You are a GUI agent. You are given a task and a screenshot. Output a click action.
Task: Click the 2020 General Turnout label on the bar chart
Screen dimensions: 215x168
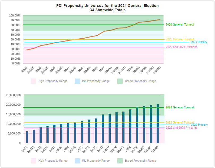pyautogui.click(x=180, y=108)
